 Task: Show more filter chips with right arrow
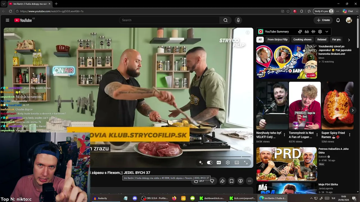349,40
